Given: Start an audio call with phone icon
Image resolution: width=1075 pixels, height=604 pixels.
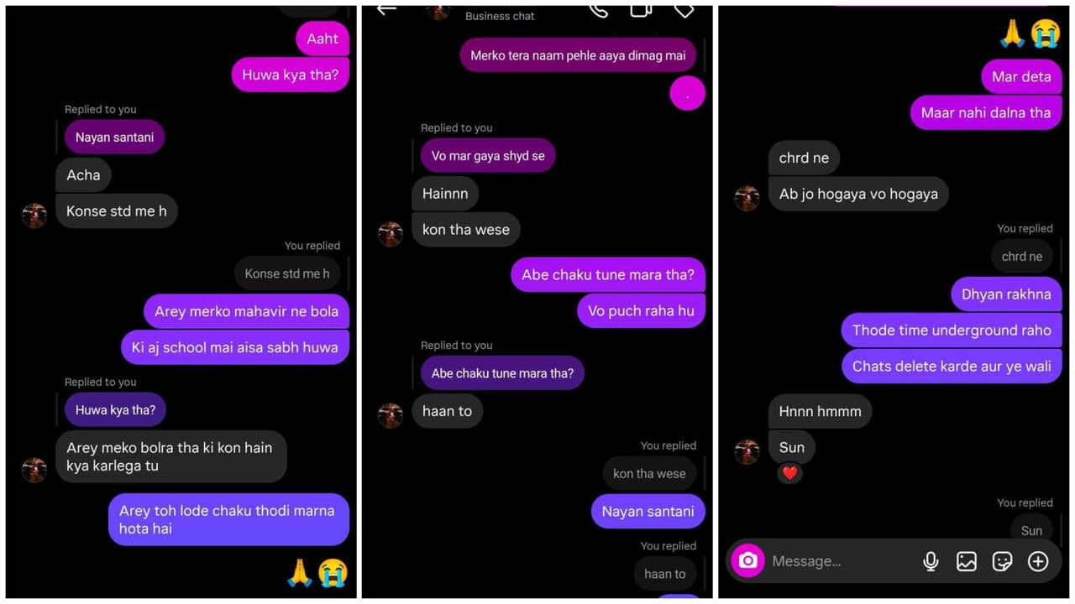Looking at the screenshot, I should point(599,10).
